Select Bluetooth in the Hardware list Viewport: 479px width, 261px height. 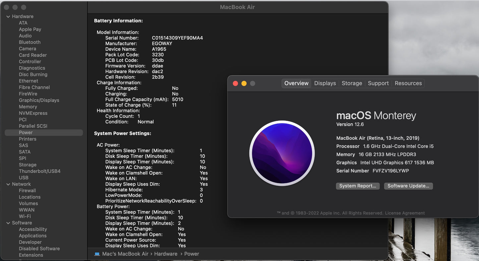click(30, 42)
